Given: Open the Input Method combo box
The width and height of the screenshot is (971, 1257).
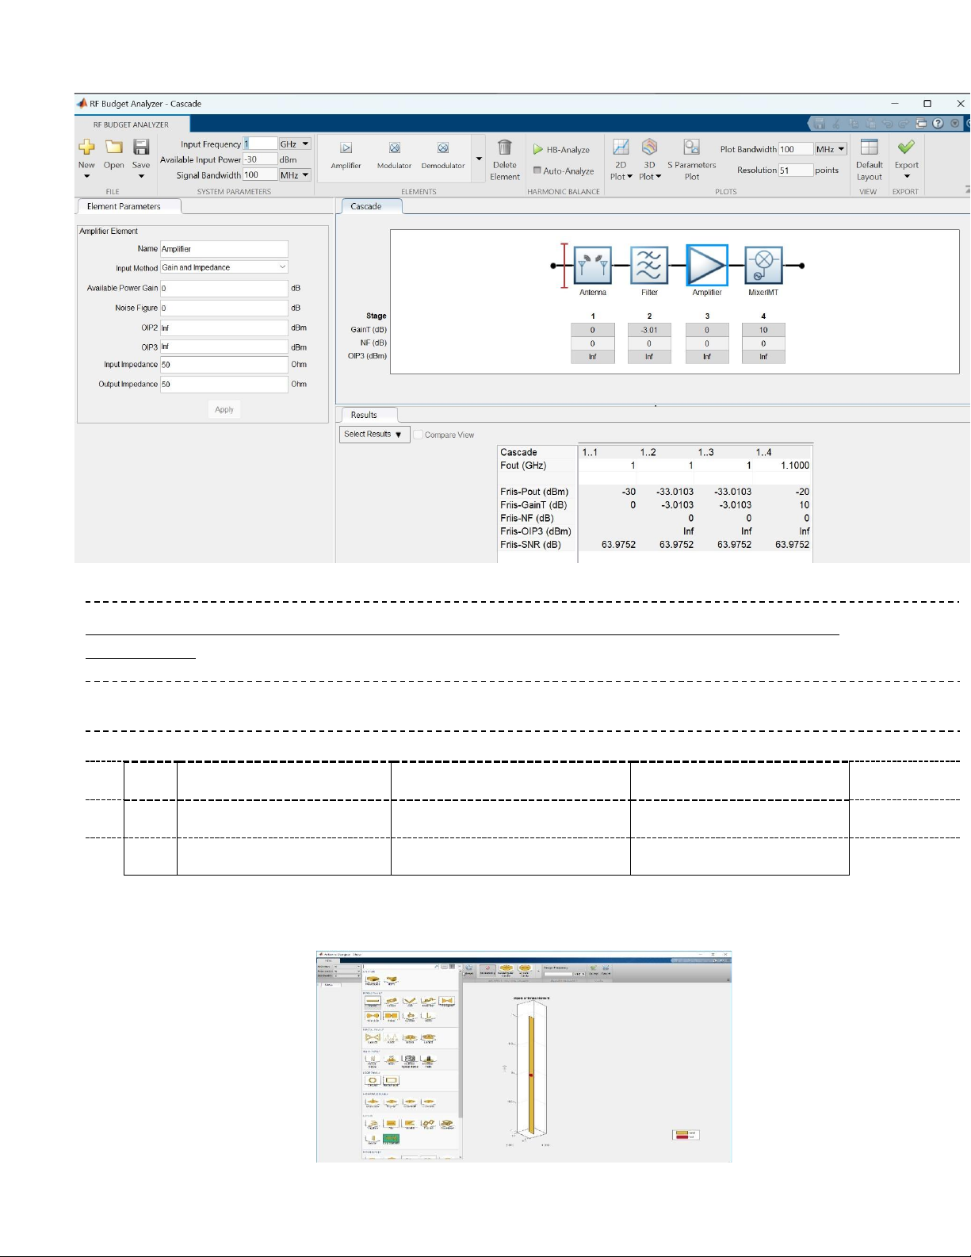Looking at the screenshot, I should click(224, 267).
